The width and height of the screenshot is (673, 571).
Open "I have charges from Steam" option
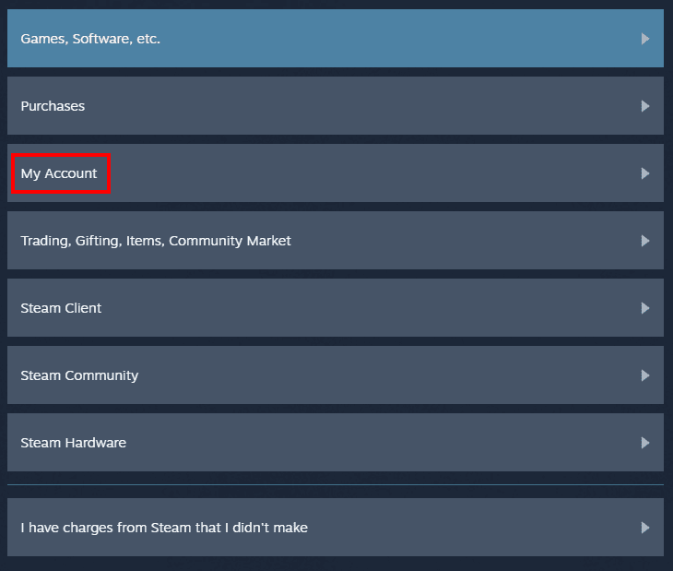tap(164, 528)
